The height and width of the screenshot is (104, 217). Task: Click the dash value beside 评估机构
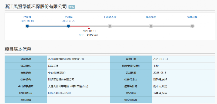(x=49, y=100)
